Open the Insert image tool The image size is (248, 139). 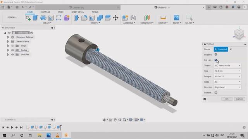point(177,18)
